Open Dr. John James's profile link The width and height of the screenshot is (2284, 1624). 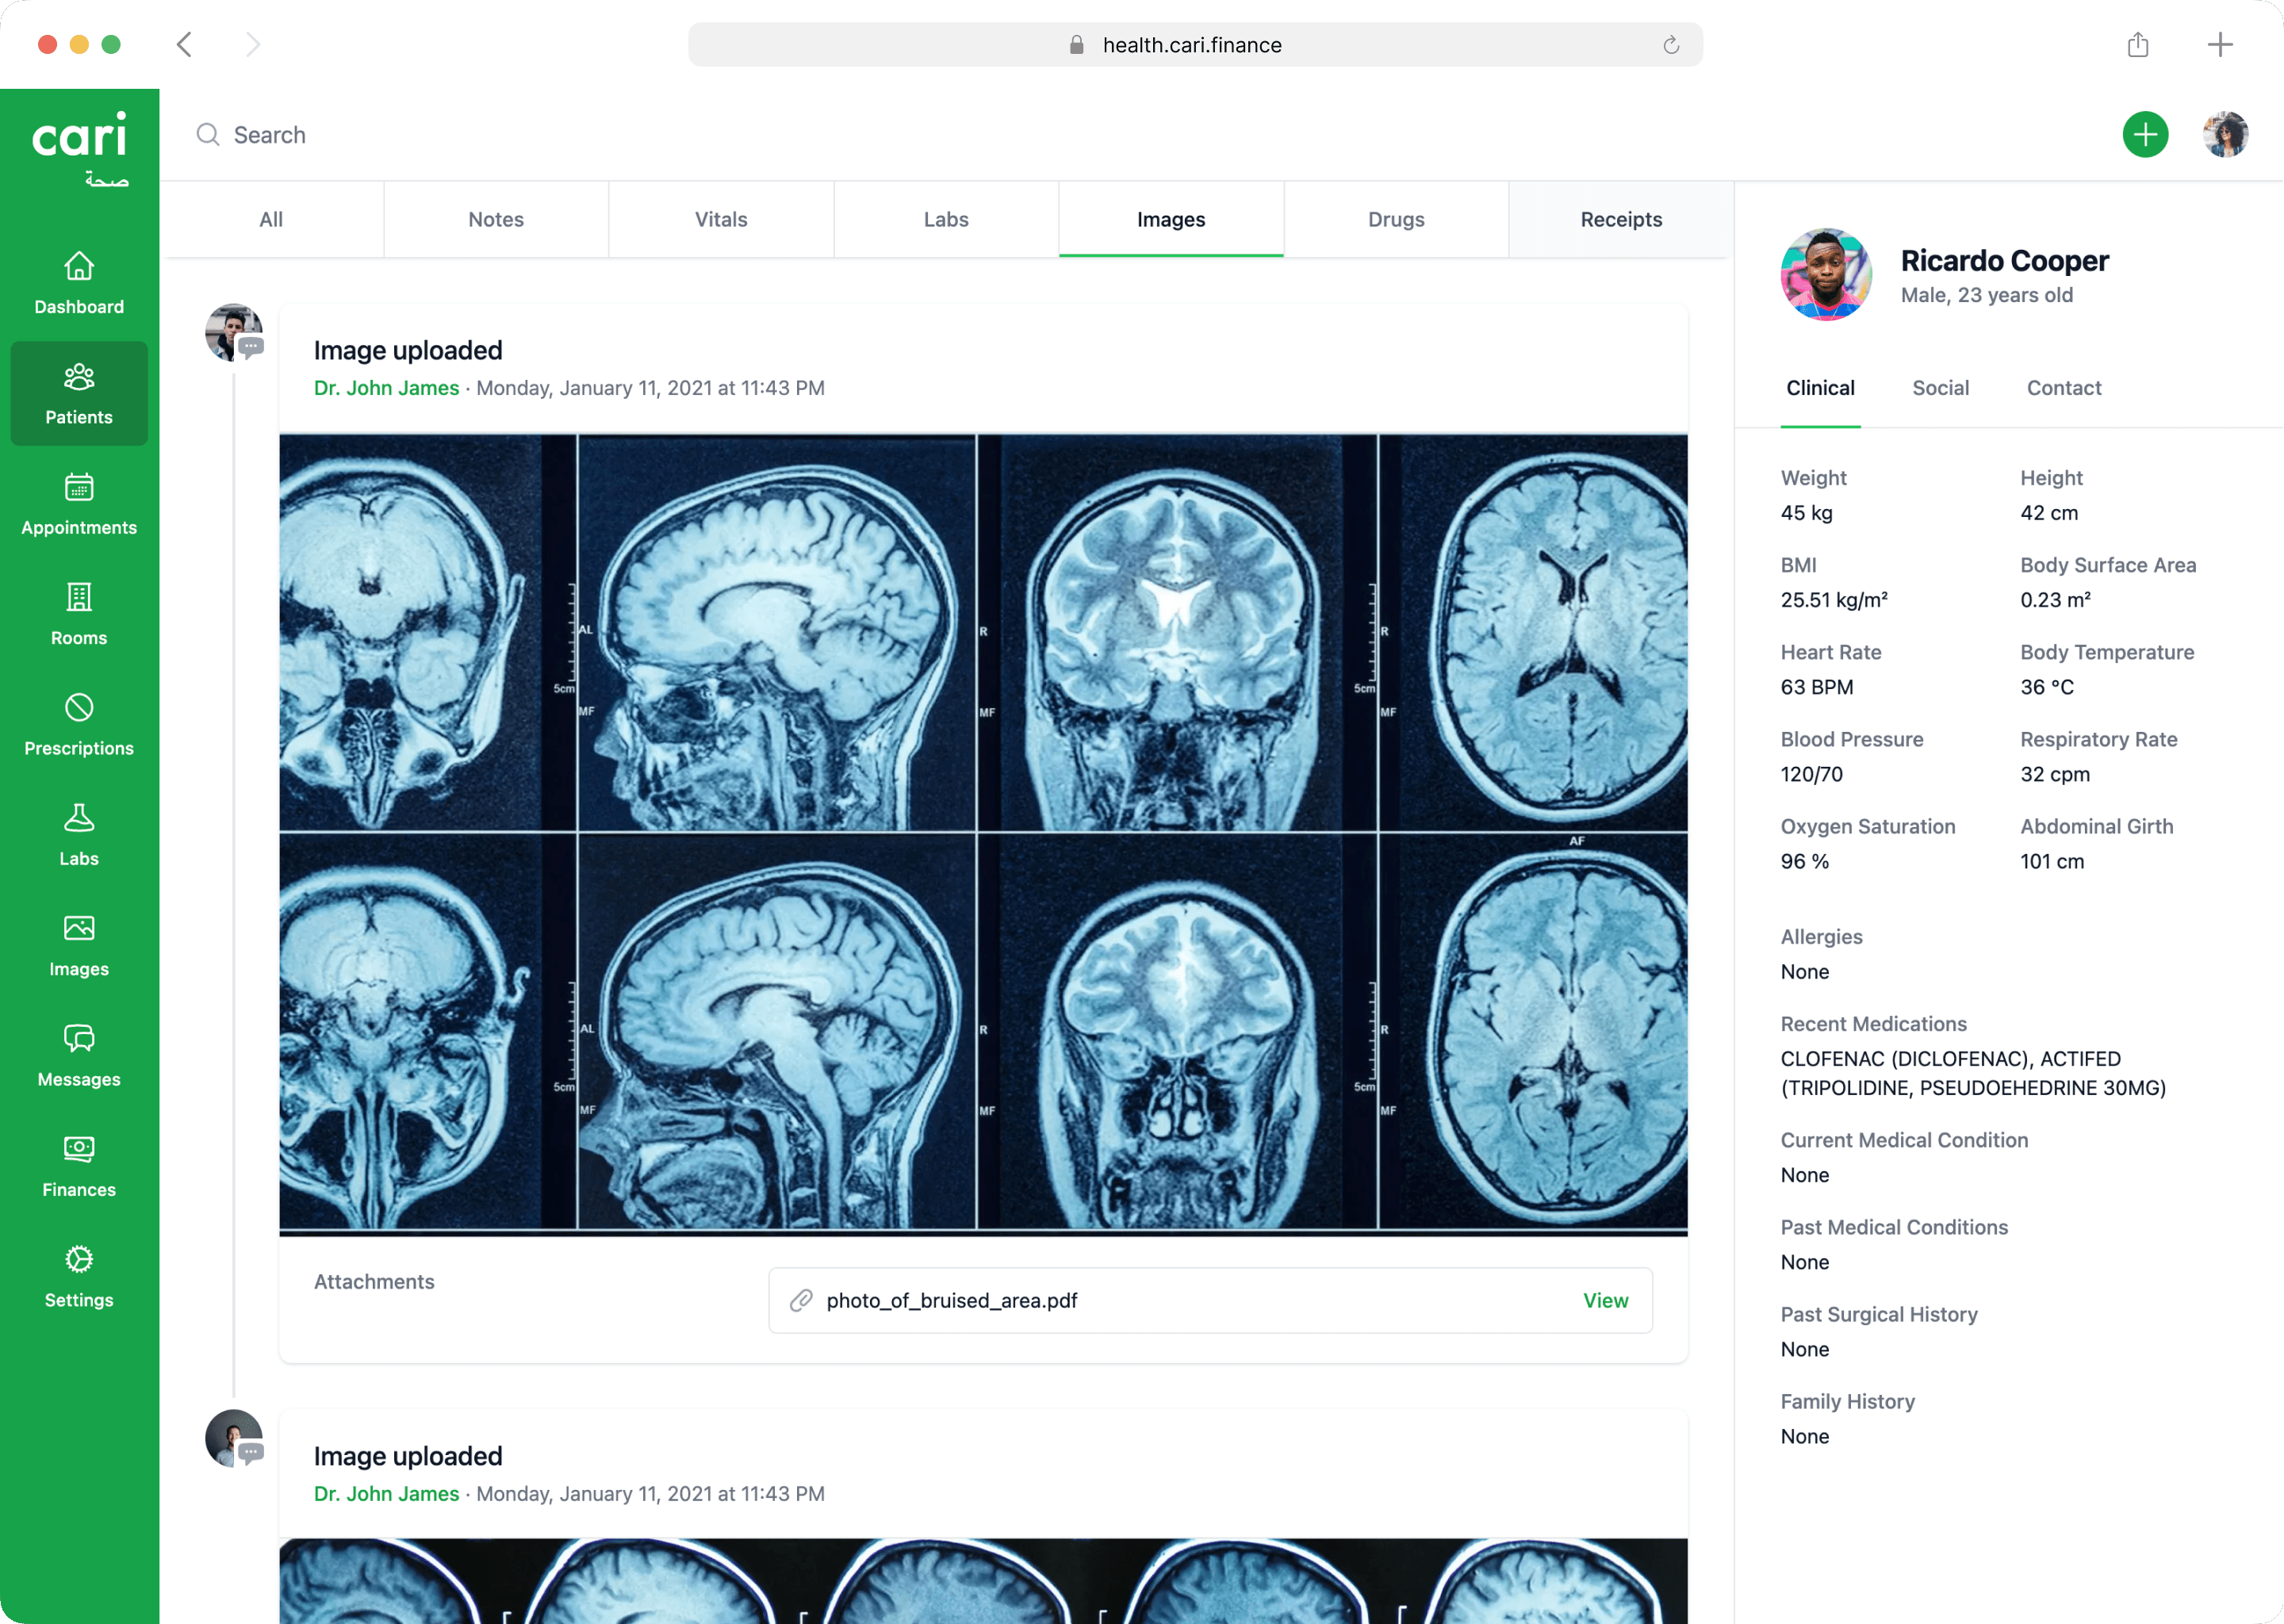tap(386, 388)
